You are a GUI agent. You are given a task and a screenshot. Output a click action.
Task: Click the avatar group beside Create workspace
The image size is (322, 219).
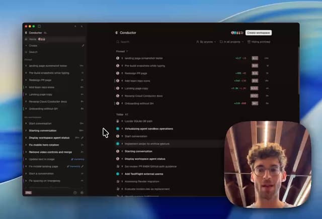(237, 33)
